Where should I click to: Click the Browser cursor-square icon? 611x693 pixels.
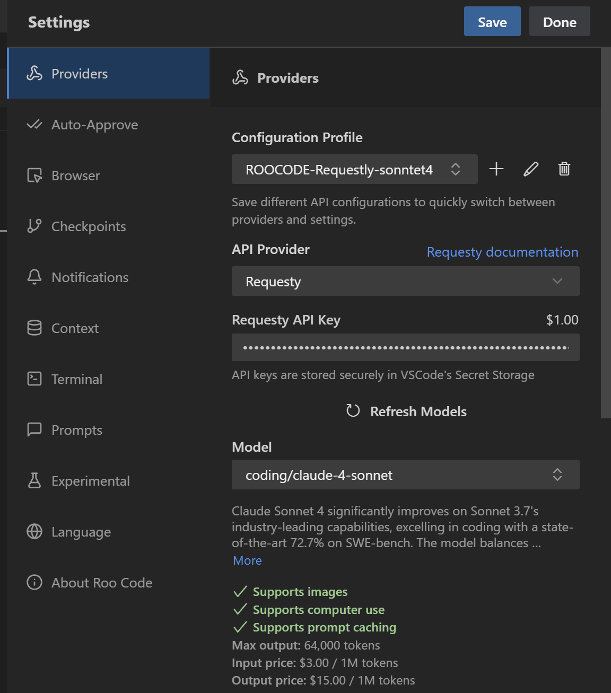(34, 176)
